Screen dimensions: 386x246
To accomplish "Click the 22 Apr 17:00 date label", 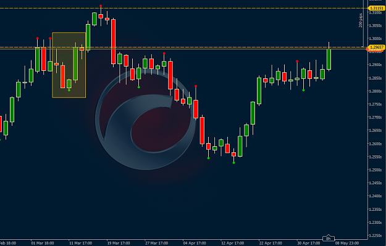I will click(x=271, y=244).
